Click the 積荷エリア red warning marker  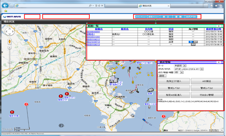point(61,96)
